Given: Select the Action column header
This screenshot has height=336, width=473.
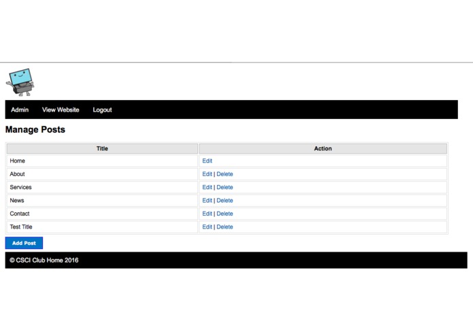Looking at the screenshot, I should point(323,148).
